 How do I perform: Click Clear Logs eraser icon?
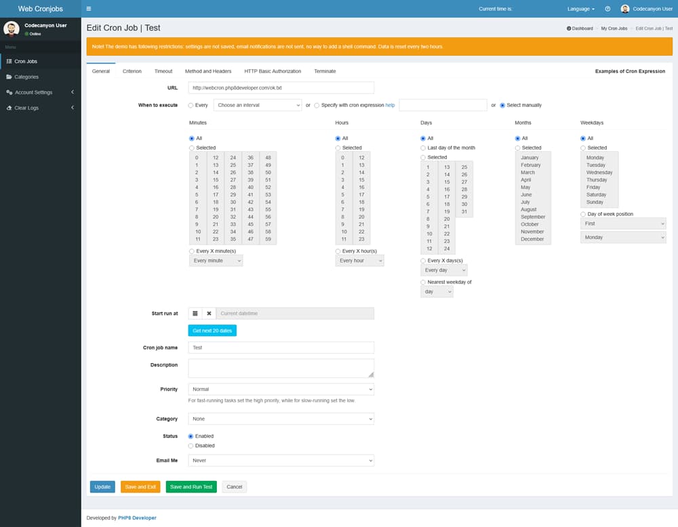click(9, 108)
